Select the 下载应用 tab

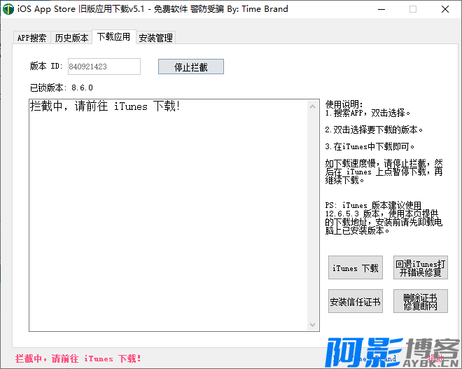point(113,37)
